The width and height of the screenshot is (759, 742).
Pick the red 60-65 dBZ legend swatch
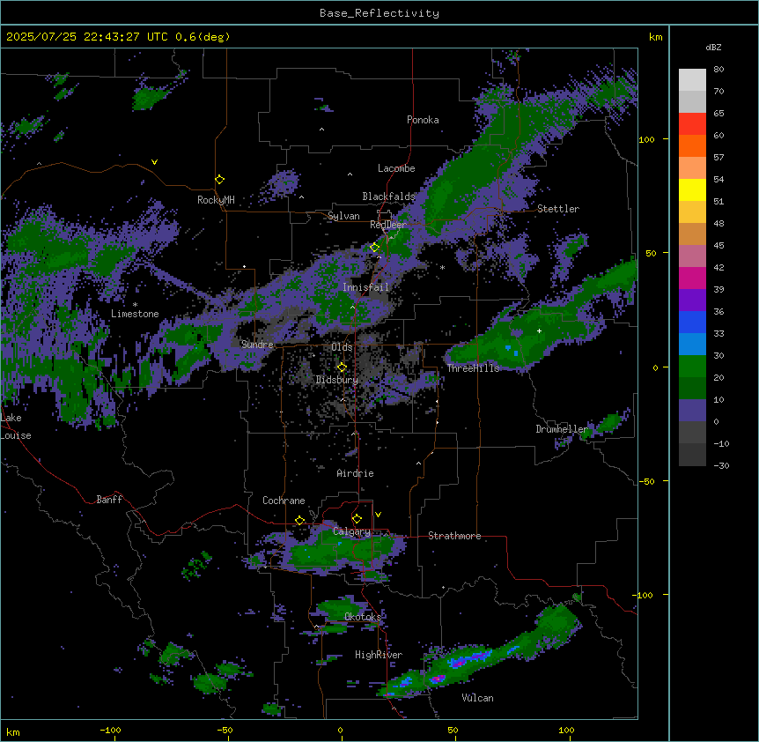(x=692, y=124)
